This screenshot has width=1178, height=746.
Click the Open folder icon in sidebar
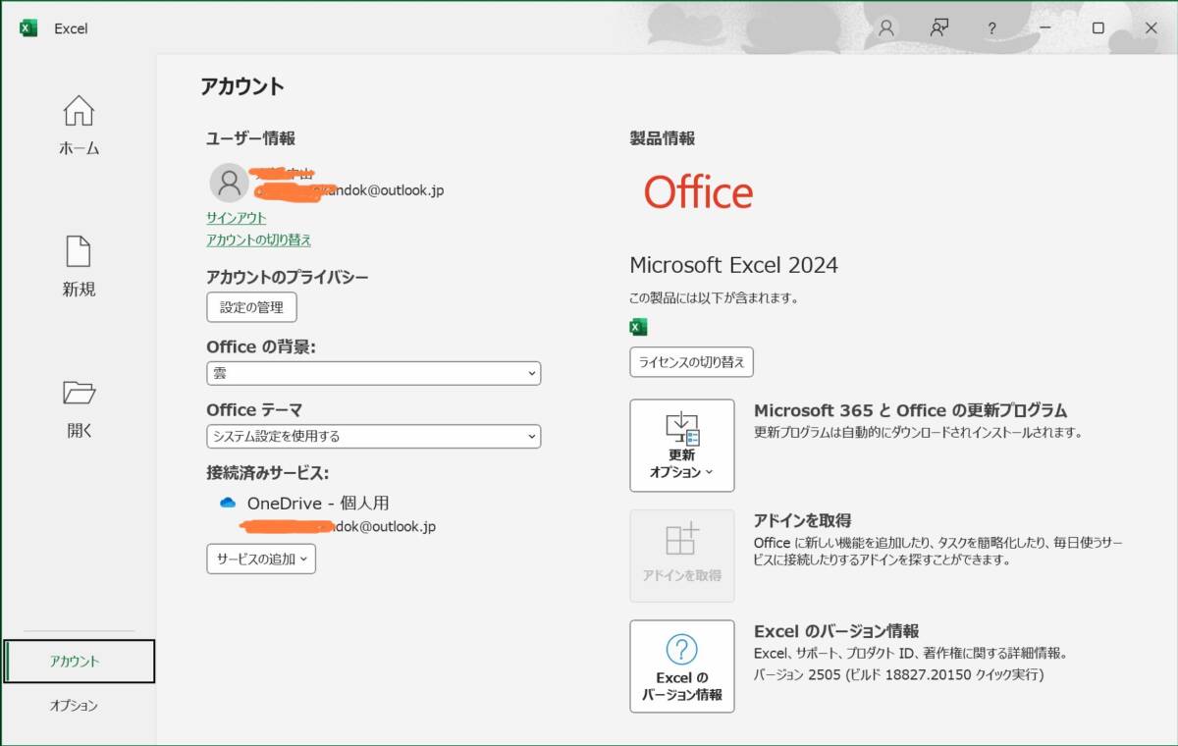[79, 393]
